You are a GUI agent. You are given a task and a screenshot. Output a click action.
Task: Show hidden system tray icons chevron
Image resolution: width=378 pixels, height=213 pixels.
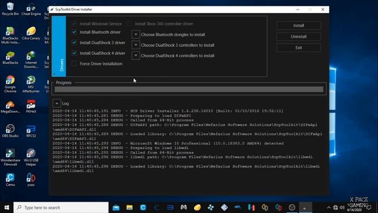click(x=328, y=208)
